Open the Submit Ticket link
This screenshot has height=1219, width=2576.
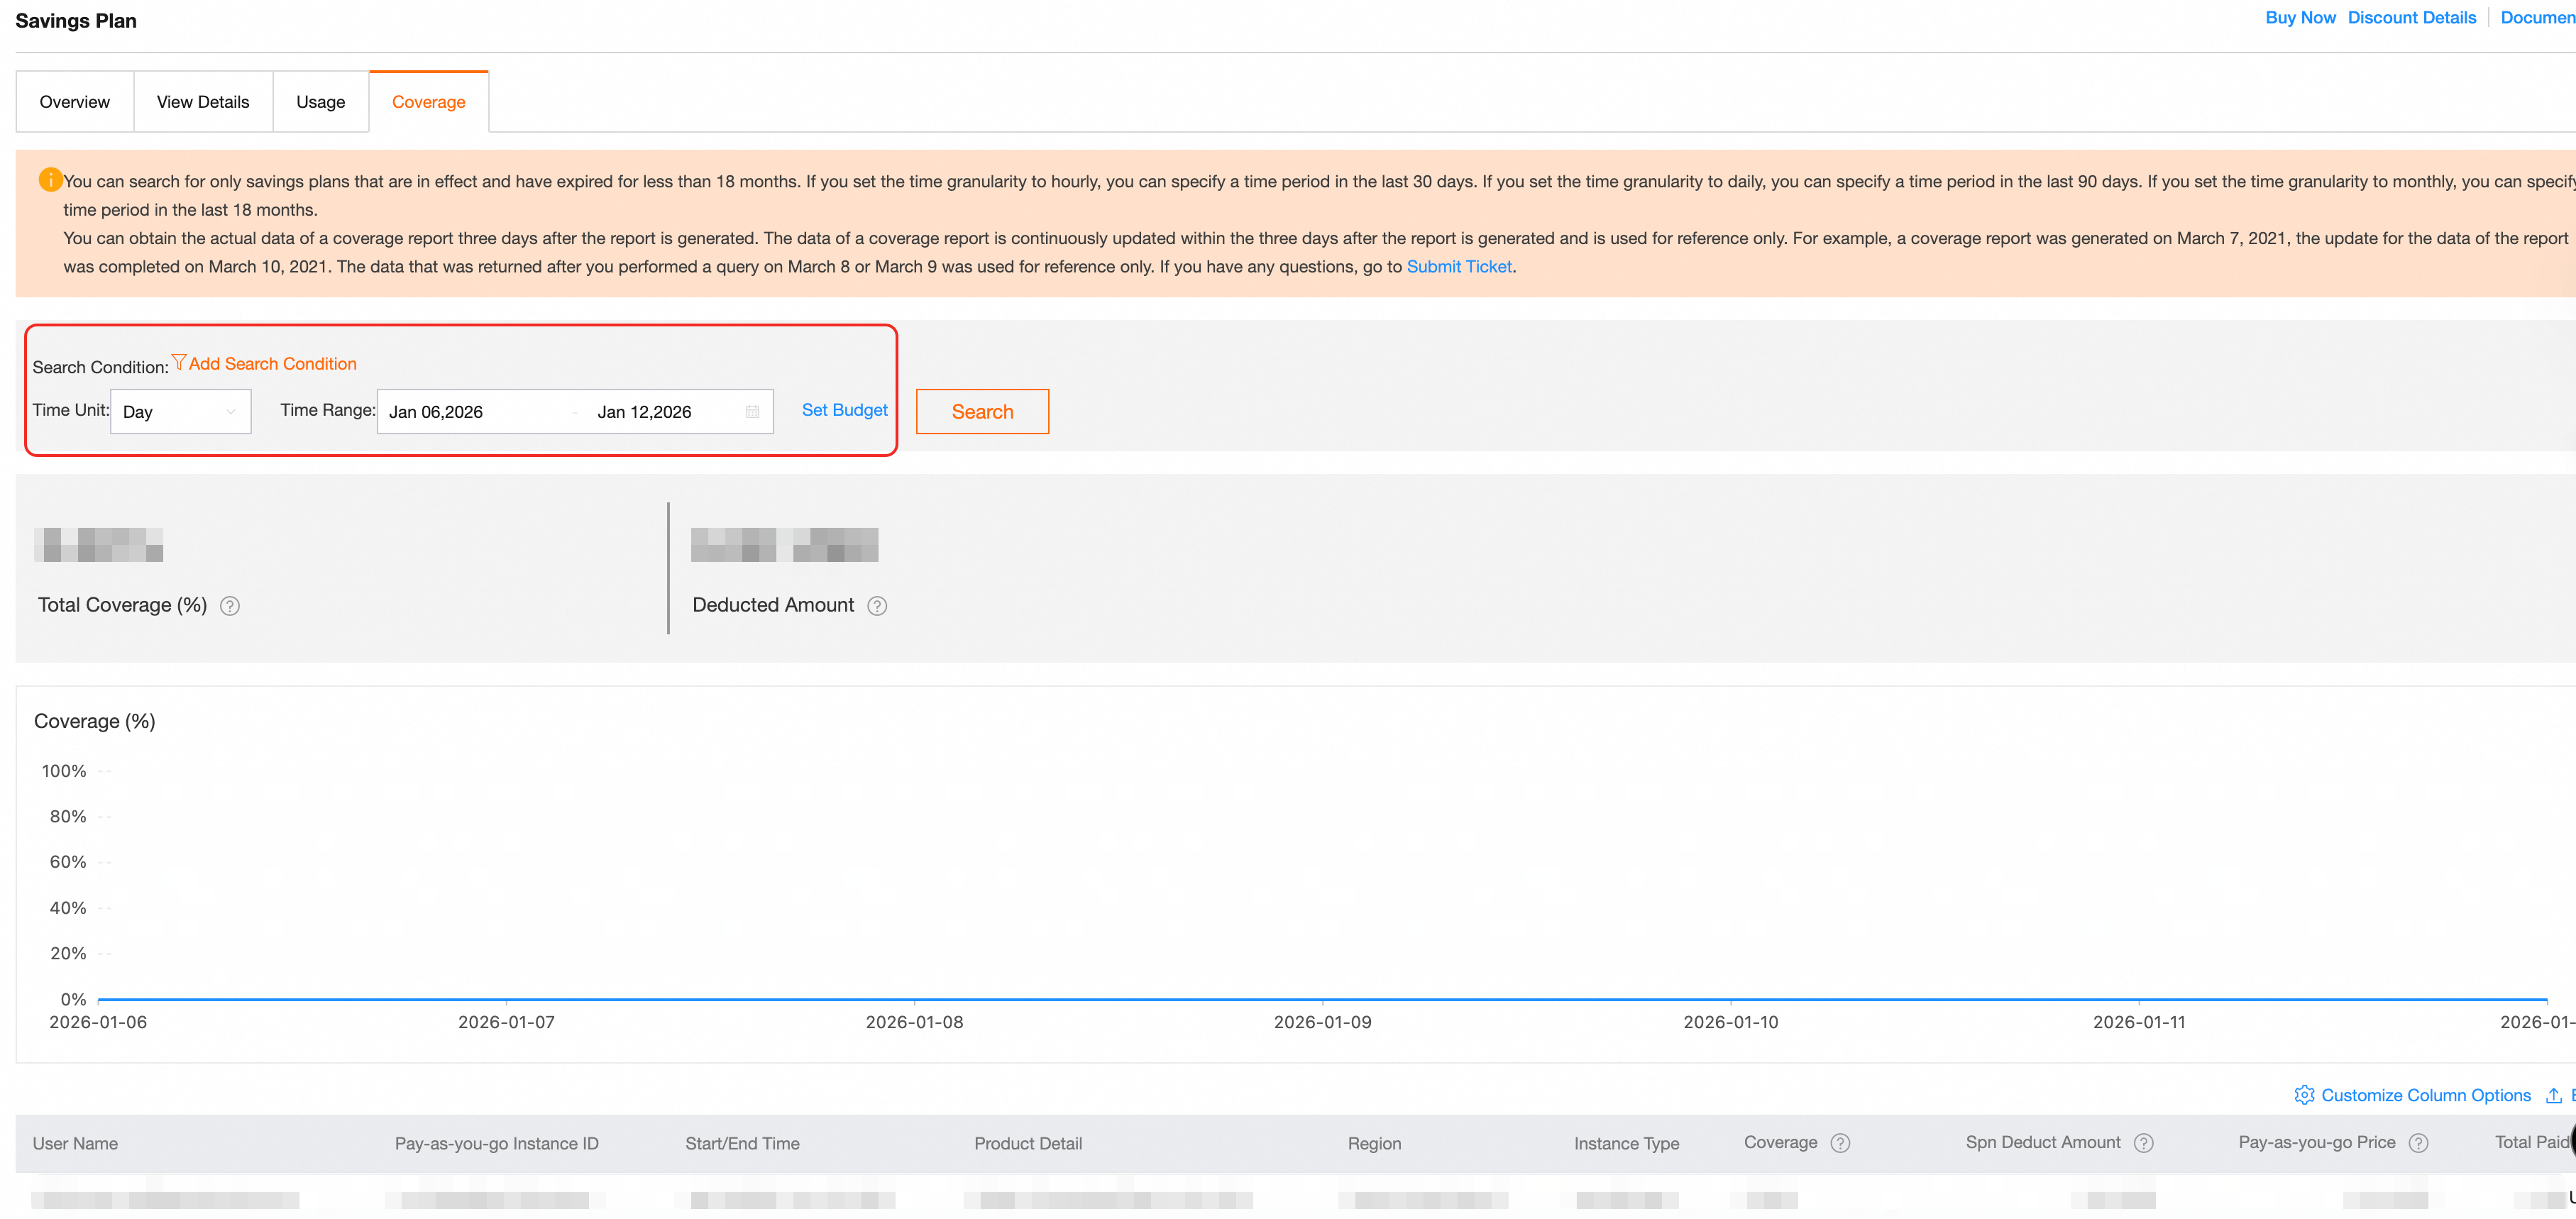pyautogui.click(x=1458, y=267)
